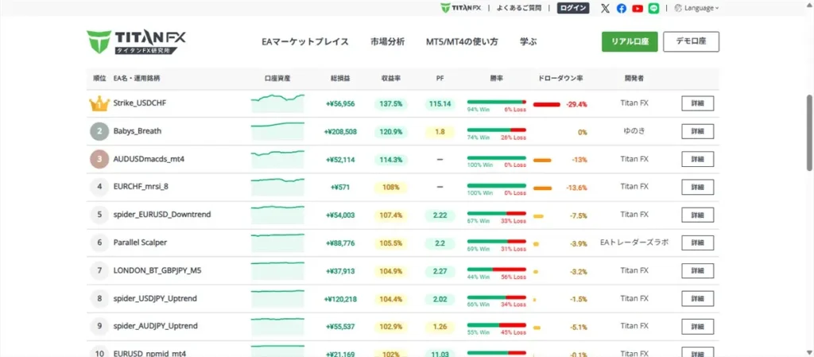
Task: Click the 2.27 profit factor badge
Action: click(440, 271)
